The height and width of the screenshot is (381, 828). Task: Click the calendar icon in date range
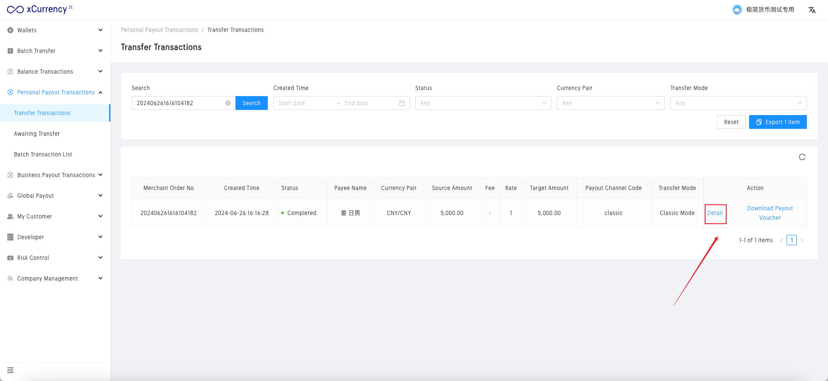click(x=401, y=103)
